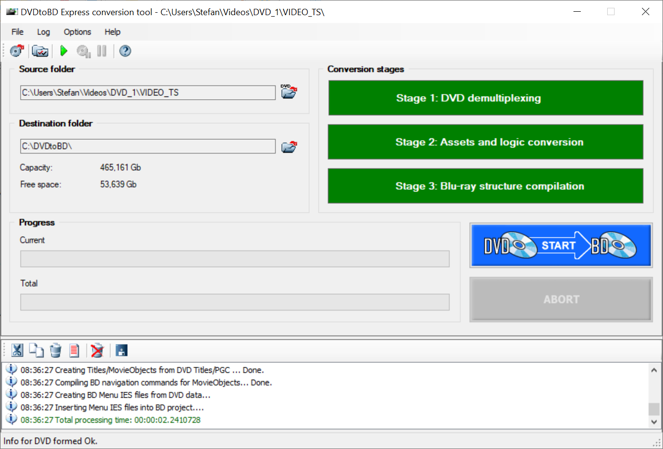The height and width of the screenshot is (449, 663).
Task: Click the 'Capacity:' label
Action: point(36,167)
